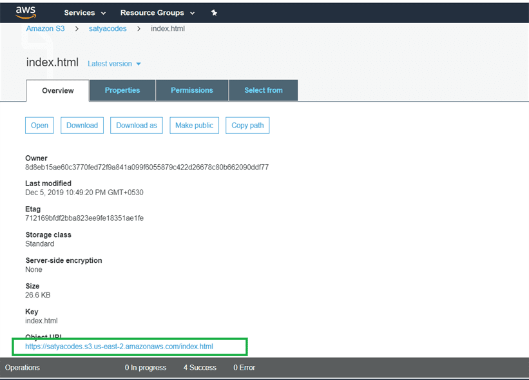Click Operations in the bottom status bar
The height and width of the screenshot is (380, 529).
click(23, 368)
